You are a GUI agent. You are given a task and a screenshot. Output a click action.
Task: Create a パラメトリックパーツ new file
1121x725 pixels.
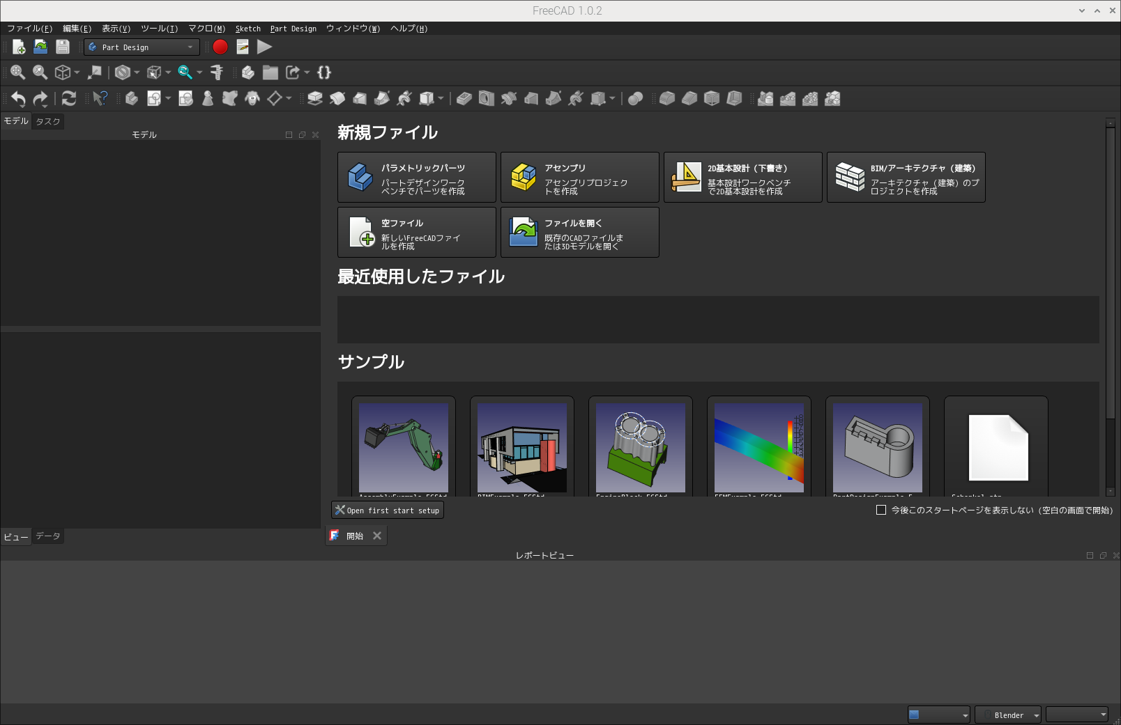coord(417,178)
